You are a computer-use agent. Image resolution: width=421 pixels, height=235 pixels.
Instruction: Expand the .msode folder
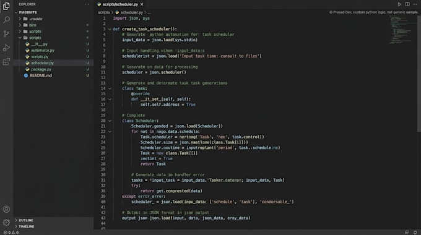[20, 19]
